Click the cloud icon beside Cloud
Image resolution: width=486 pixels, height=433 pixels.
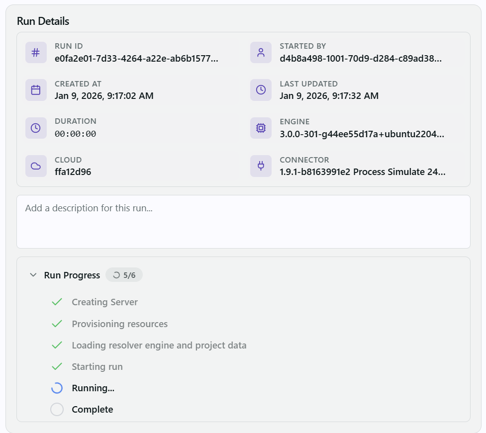36,166
